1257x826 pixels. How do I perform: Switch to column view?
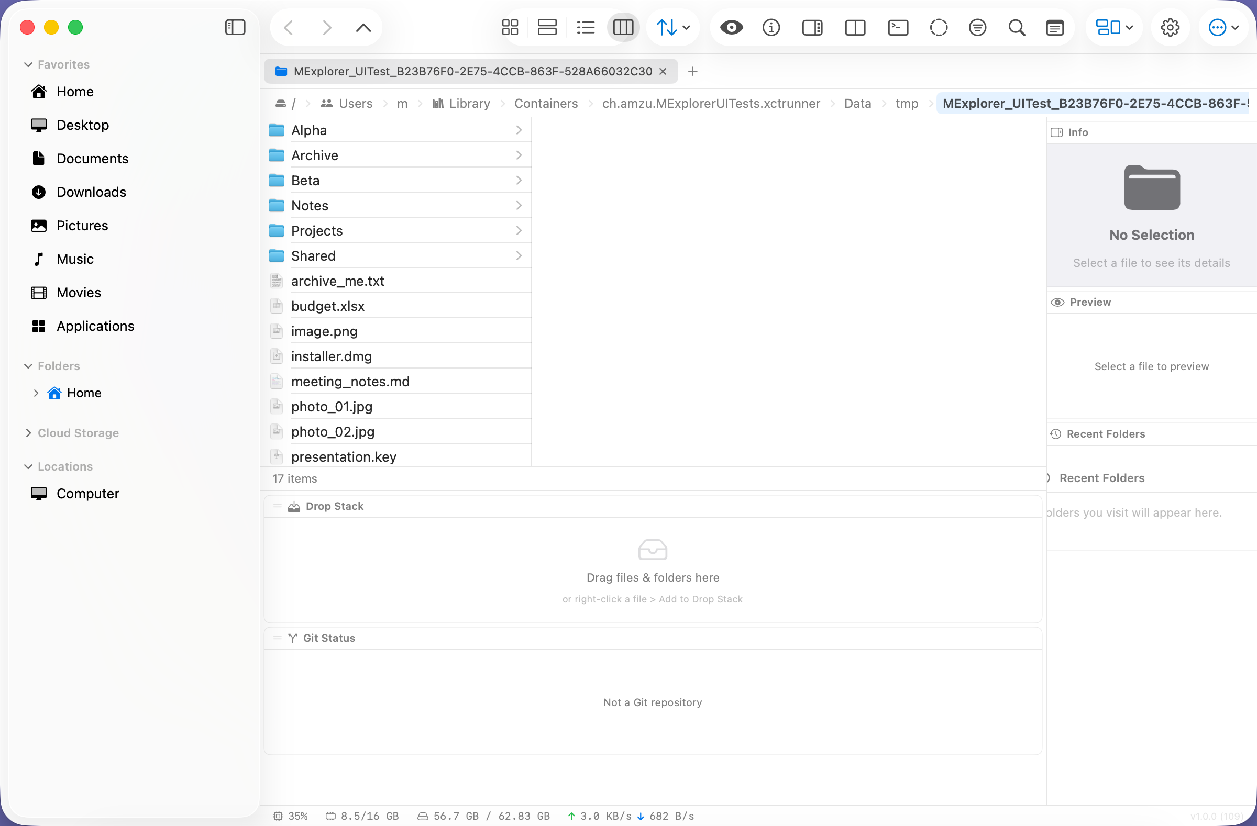click(x=623, y=27)
